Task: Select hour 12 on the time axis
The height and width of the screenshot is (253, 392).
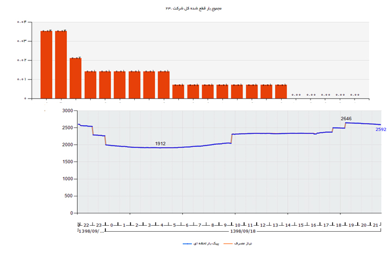Action: click(x=263, y=225)
